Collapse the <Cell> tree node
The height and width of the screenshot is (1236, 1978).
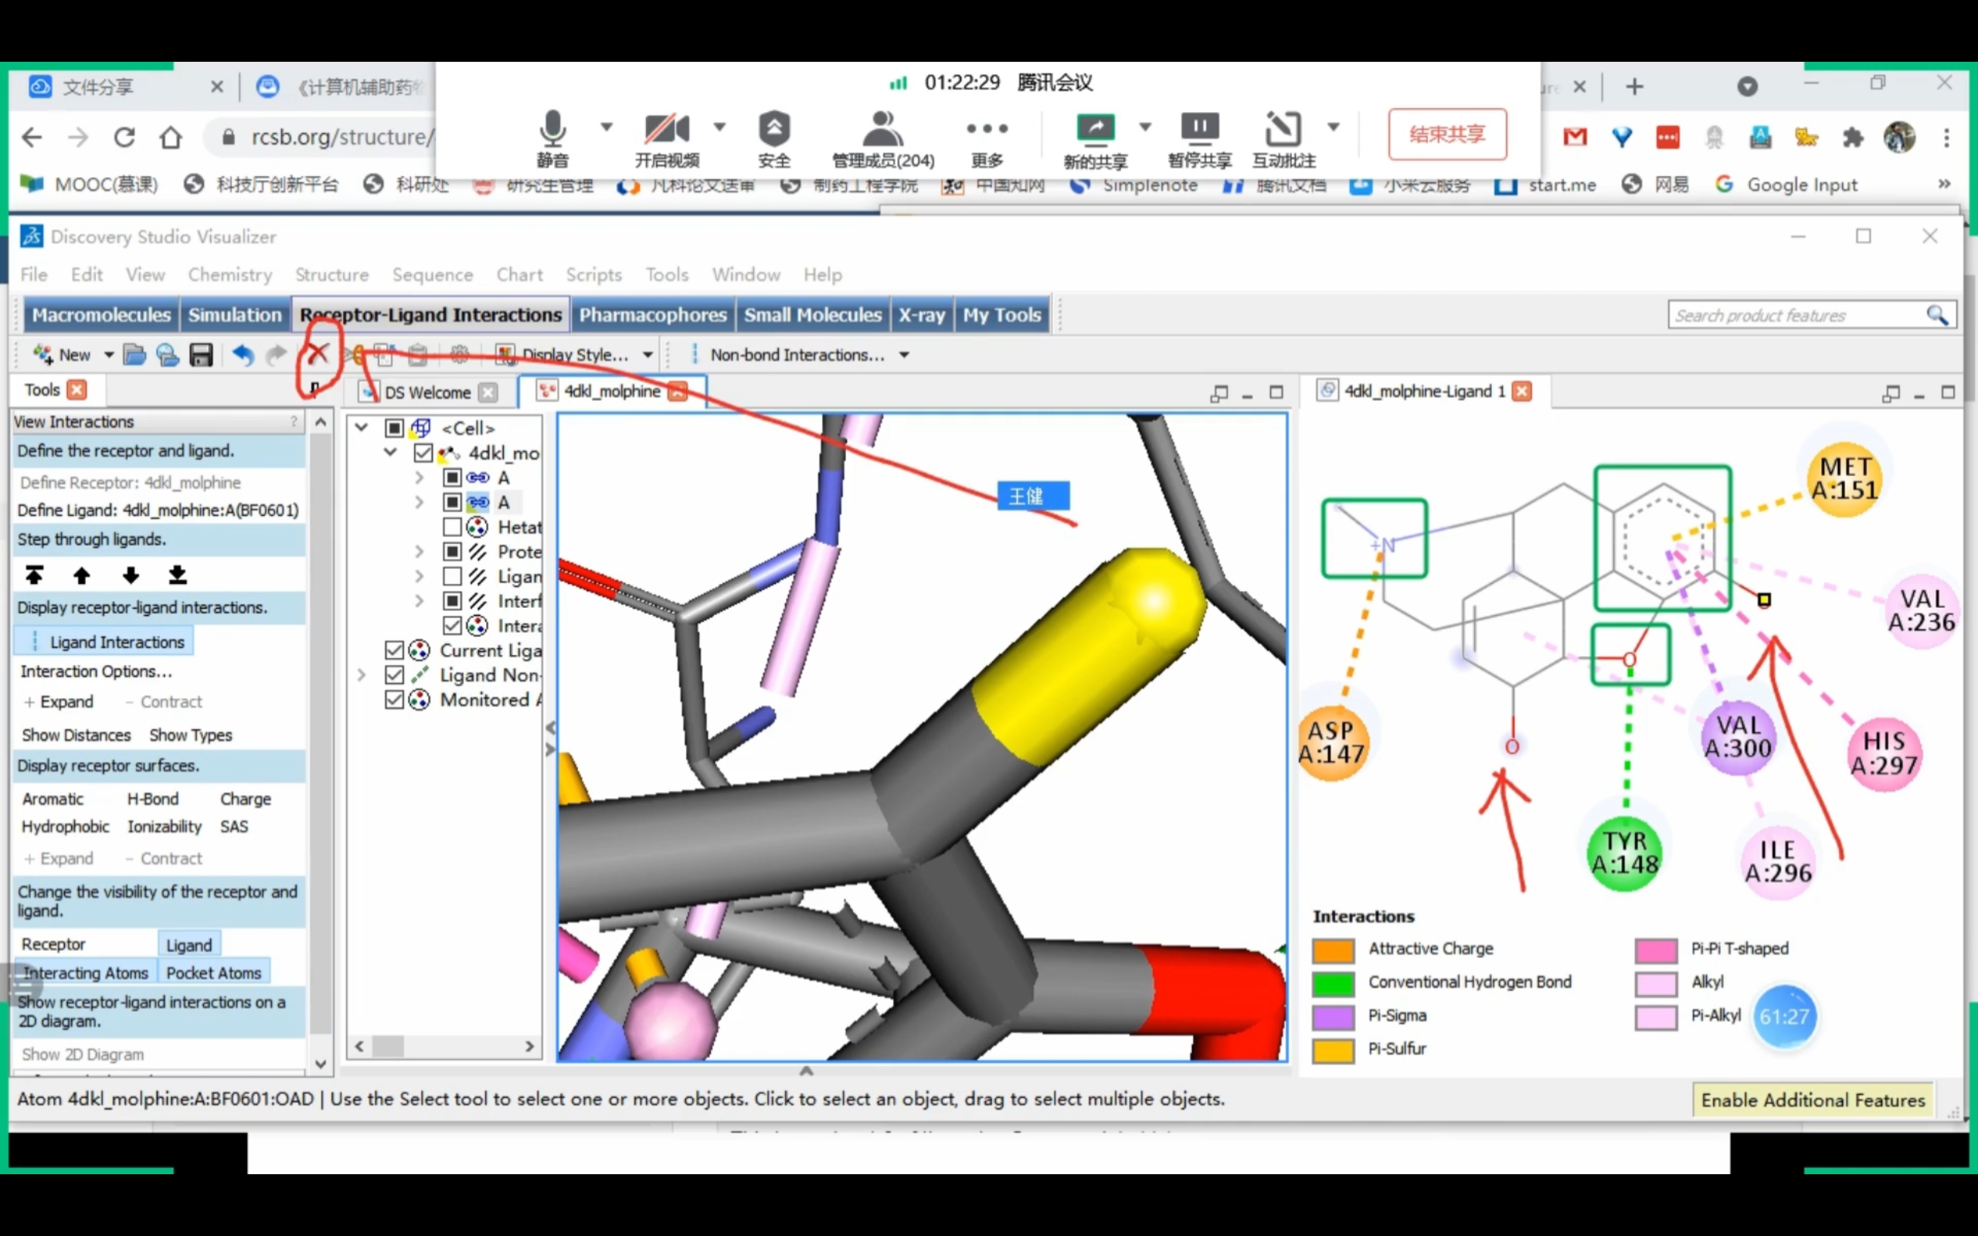(x=362, y=426)
